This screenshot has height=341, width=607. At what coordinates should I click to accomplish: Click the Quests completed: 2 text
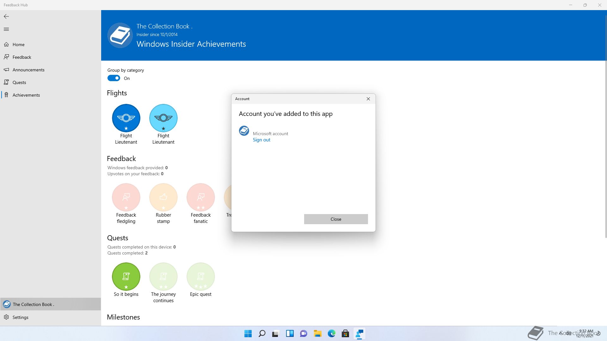(x=127, y=253)
